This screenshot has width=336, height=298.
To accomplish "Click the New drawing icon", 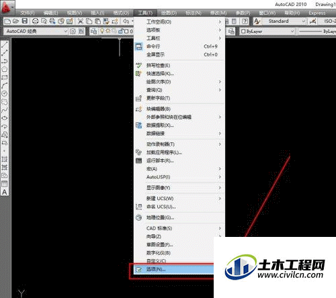I will (x=7, y=21).
